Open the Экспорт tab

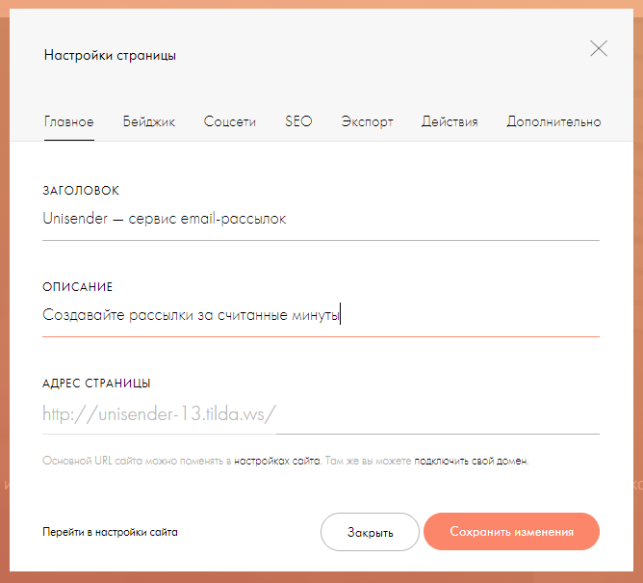coord(367,122)
